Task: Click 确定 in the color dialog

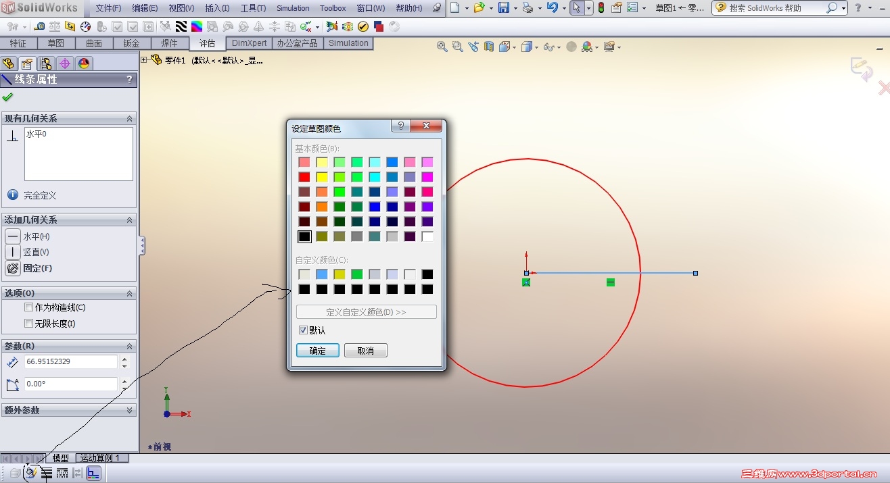Action: 318,351
